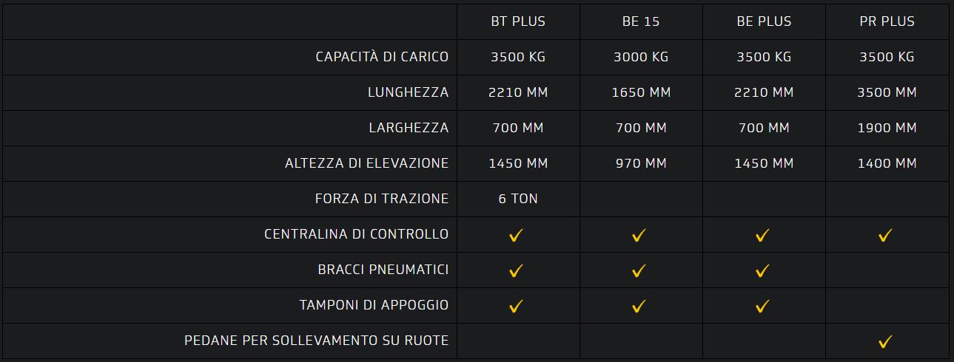Click the BT PLUS Bracci Pneumatici checkmark
This screenshot has height=362, width=954.
pos(516,270)
